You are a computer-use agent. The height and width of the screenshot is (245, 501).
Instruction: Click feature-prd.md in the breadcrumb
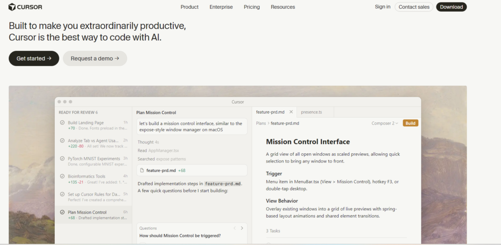[x=285, y=123]
